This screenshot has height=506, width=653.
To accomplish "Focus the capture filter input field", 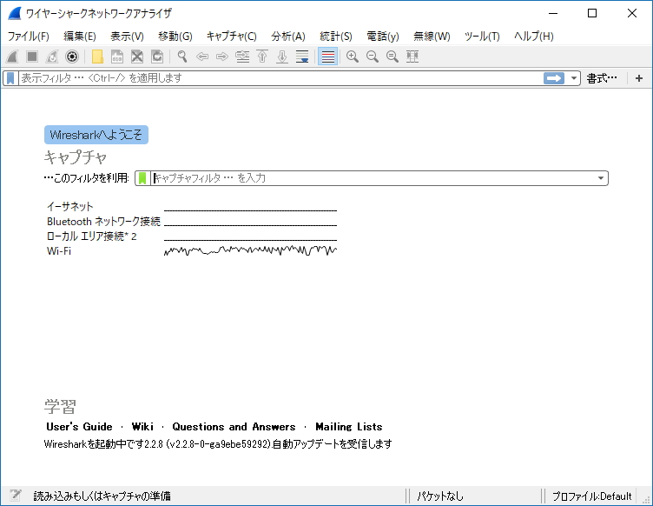I will pos(373,178).
